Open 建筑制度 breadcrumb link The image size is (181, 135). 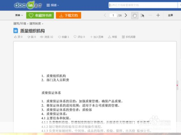(x=35, y=24)
